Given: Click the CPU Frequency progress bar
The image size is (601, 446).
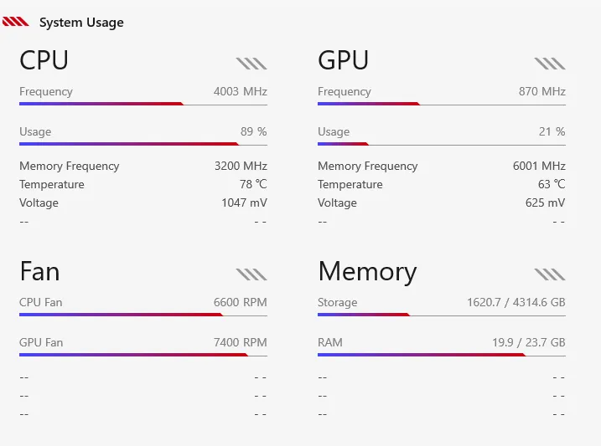Looking at the screenshot, I should pos(143,104).
